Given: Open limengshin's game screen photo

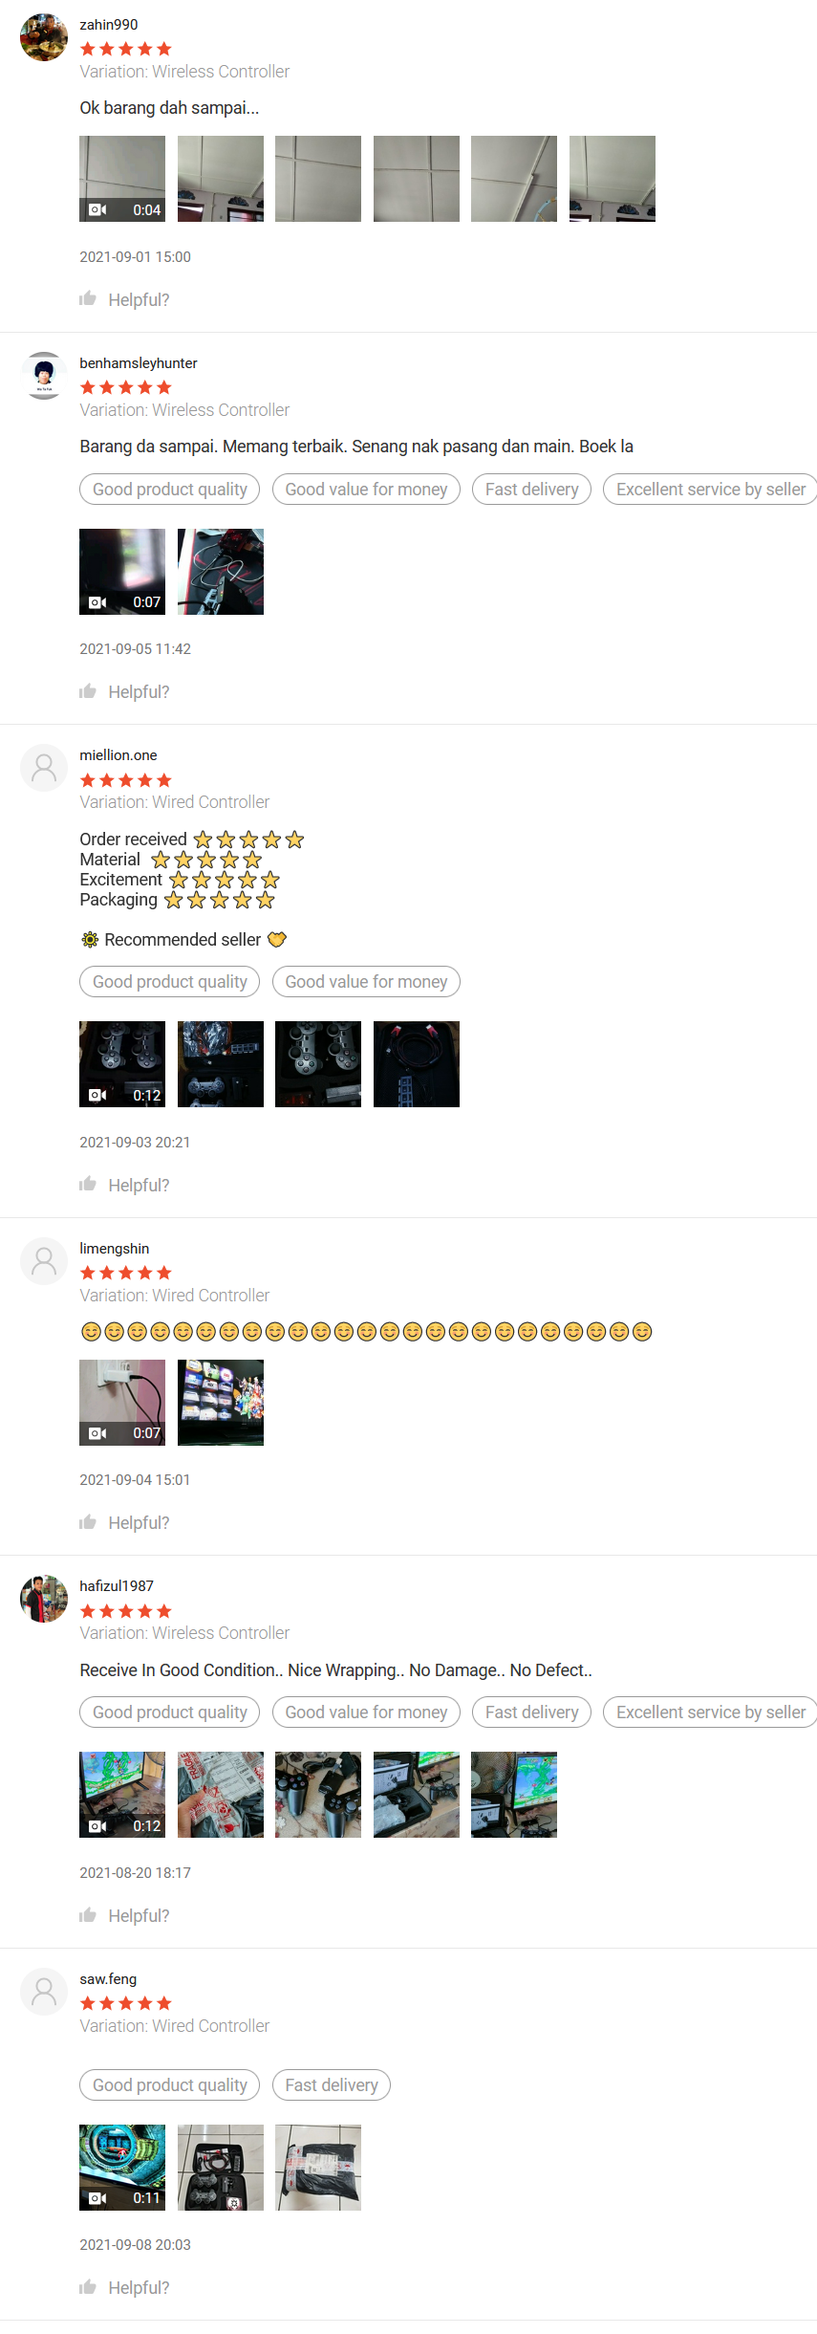Looking at the screenshot, I should point(221,1403).
